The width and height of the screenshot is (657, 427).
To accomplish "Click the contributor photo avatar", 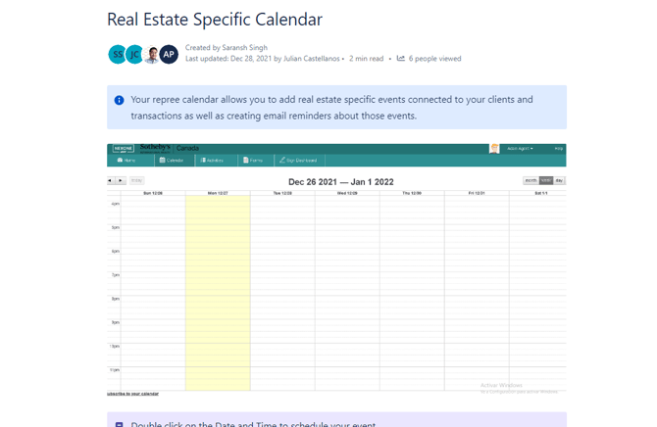I will [x=152, y=55].
